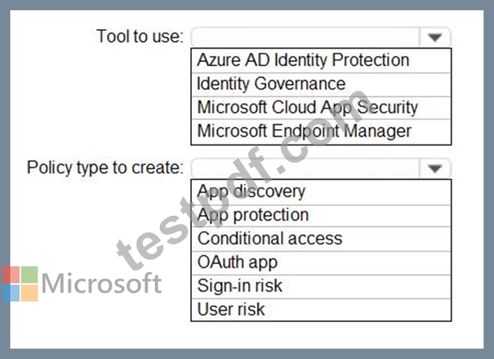The height and width of the screenshot is (359, 494).
Task: Select Azure AD Identity Protection option
Action: 321,60
